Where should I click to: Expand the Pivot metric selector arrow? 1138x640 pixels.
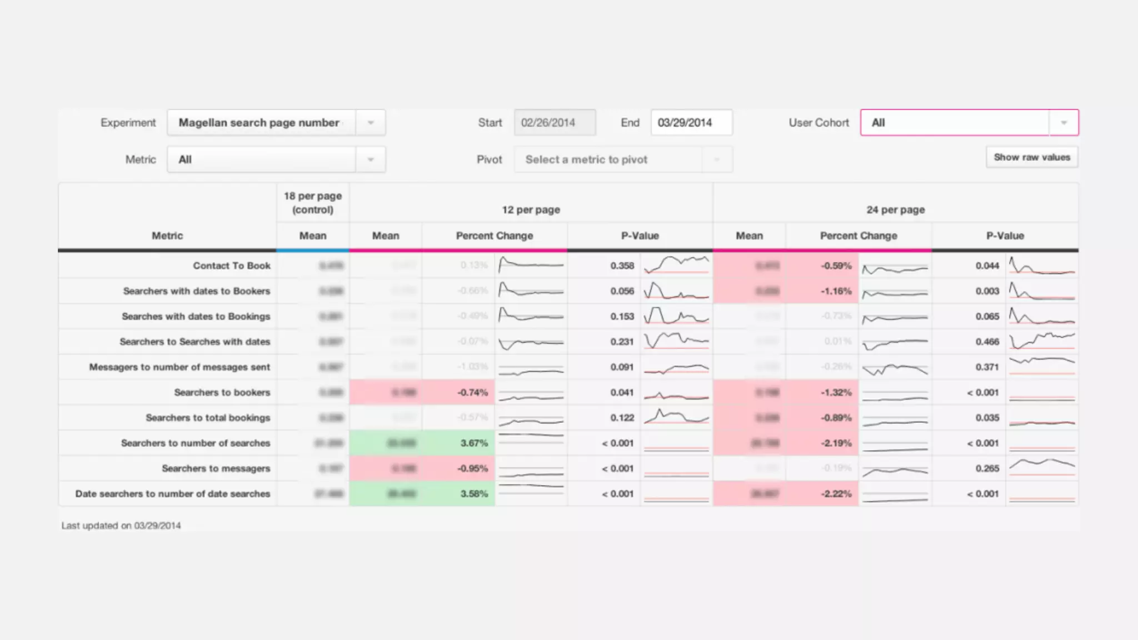click(717, 160)
